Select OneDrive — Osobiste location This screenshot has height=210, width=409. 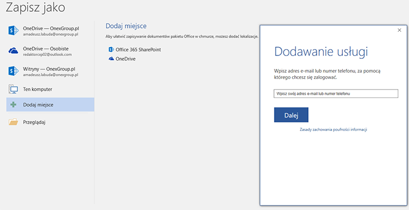tap(50, 51)
